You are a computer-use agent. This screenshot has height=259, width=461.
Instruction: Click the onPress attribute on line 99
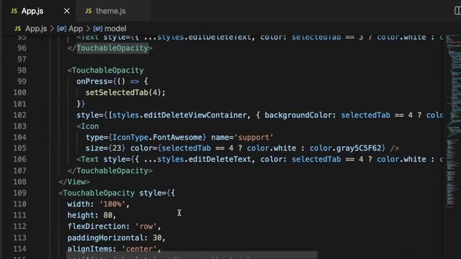point(91,81)
